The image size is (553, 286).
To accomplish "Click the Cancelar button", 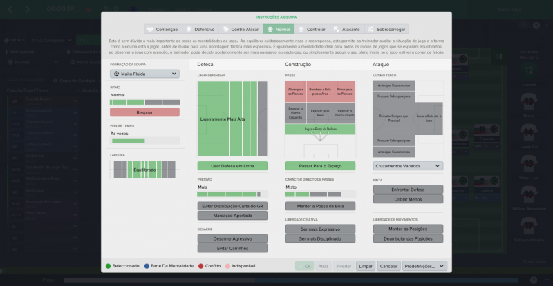I will coord(388,266).
